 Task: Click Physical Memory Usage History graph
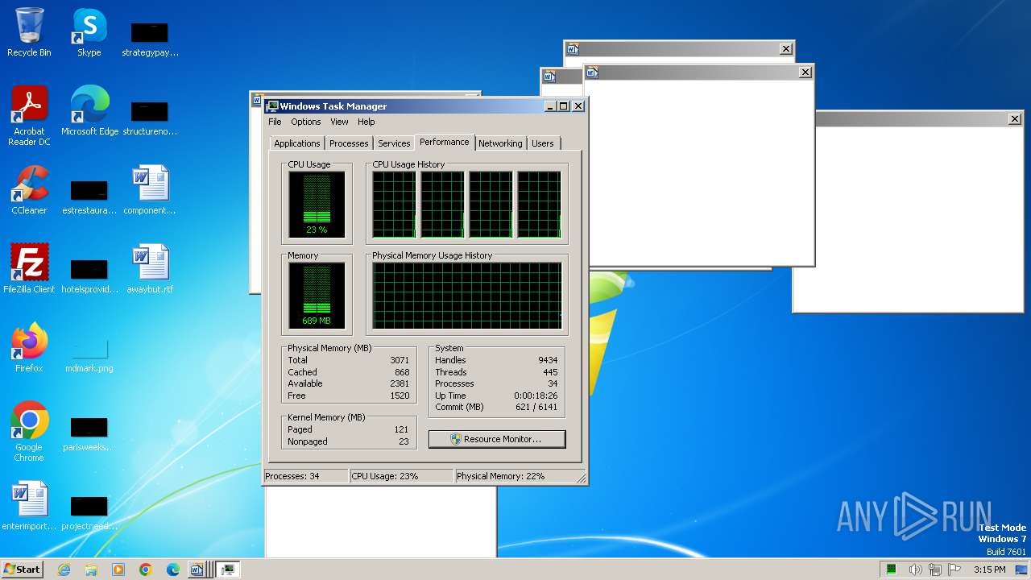(x=467, y=296)
